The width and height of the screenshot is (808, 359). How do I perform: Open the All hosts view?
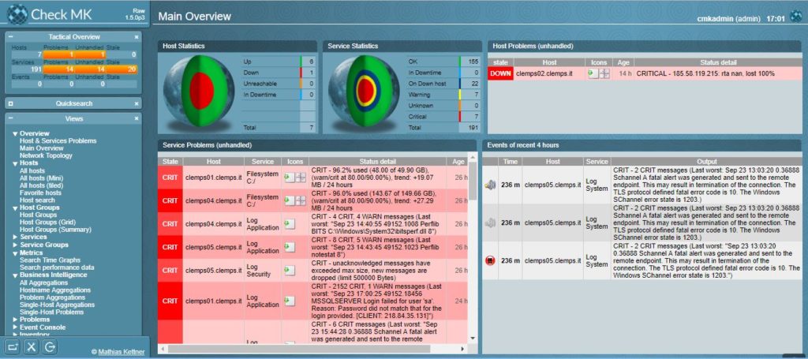(x=32, y=171)
